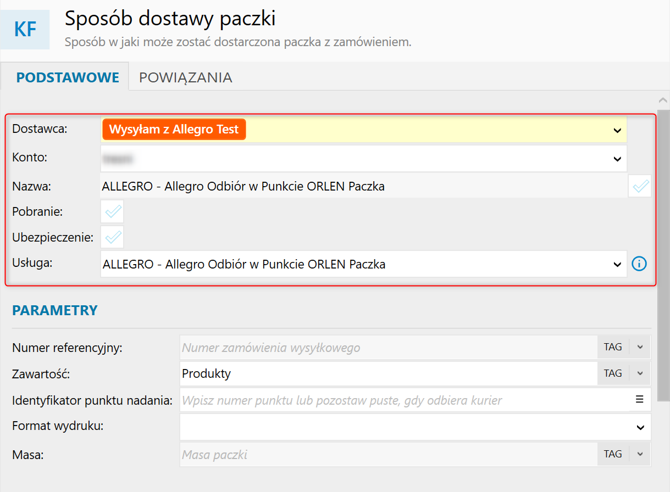
Task: Toggle the Pobranie checkbox
Action: 112,211
